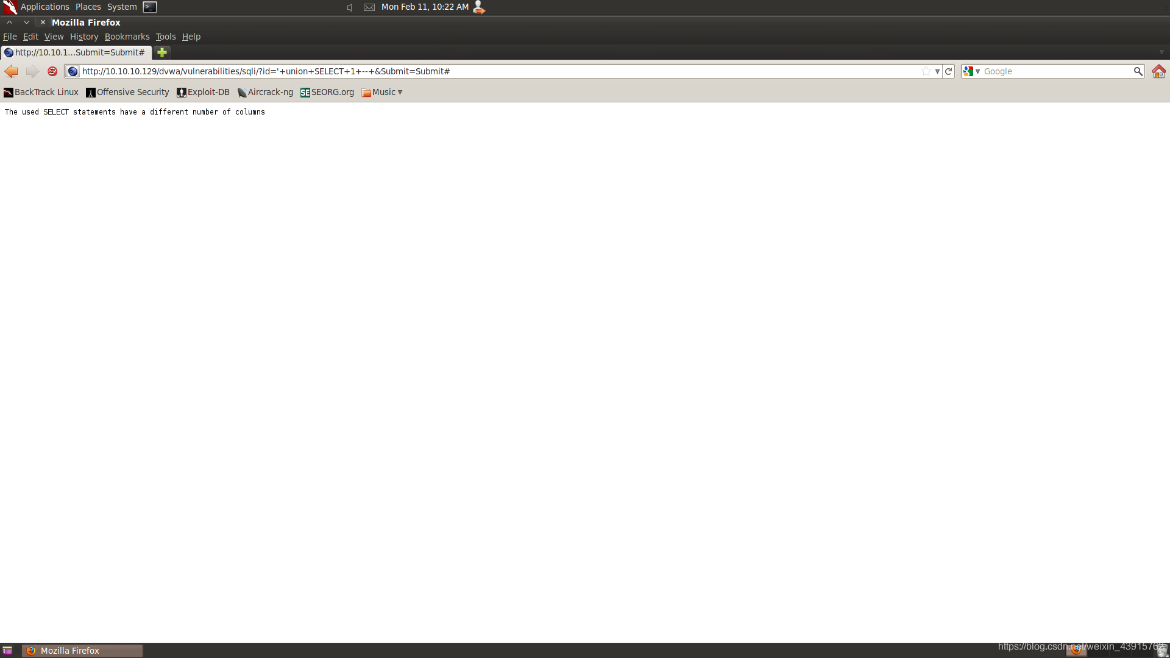Open the Bookmarks menu
The width and height of the screenshot is (1170, 658).
click(127, 36)
